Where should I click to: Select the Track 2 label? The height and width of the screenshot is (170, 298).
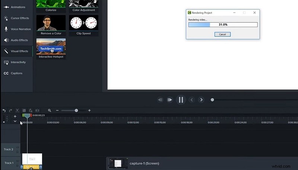(8, 149)
